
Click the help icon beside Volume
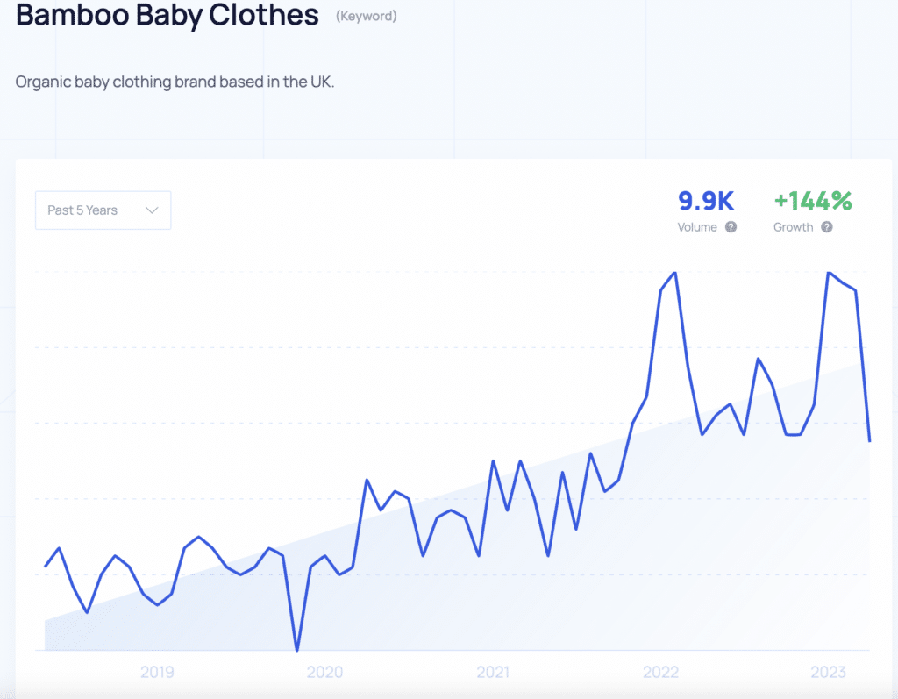731,227
